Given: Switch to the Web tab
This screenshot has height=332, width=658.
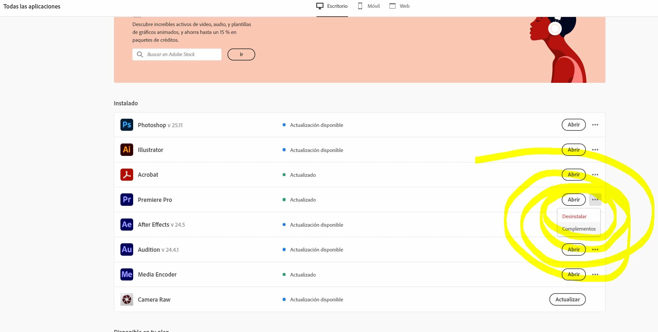Looking at the screenshot, I should (x=399, y=6).
